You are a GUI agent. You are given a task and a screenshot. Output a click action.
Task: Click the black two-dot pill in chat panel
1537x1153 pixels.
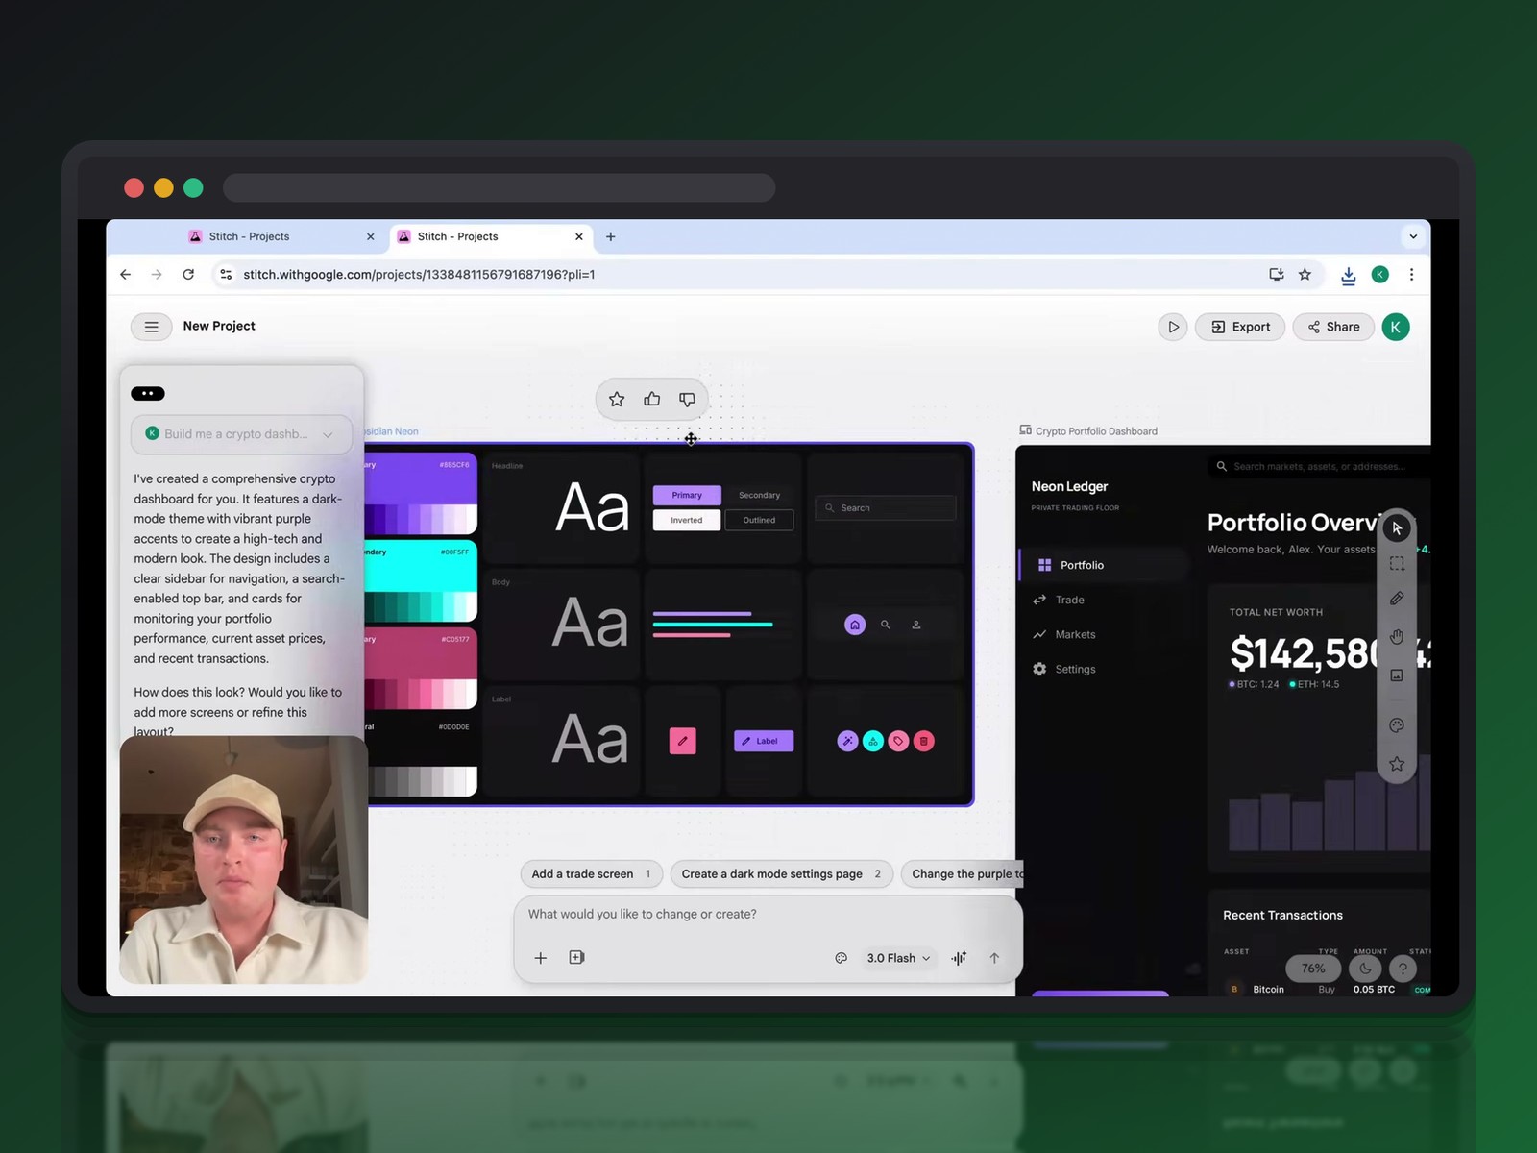148,393
